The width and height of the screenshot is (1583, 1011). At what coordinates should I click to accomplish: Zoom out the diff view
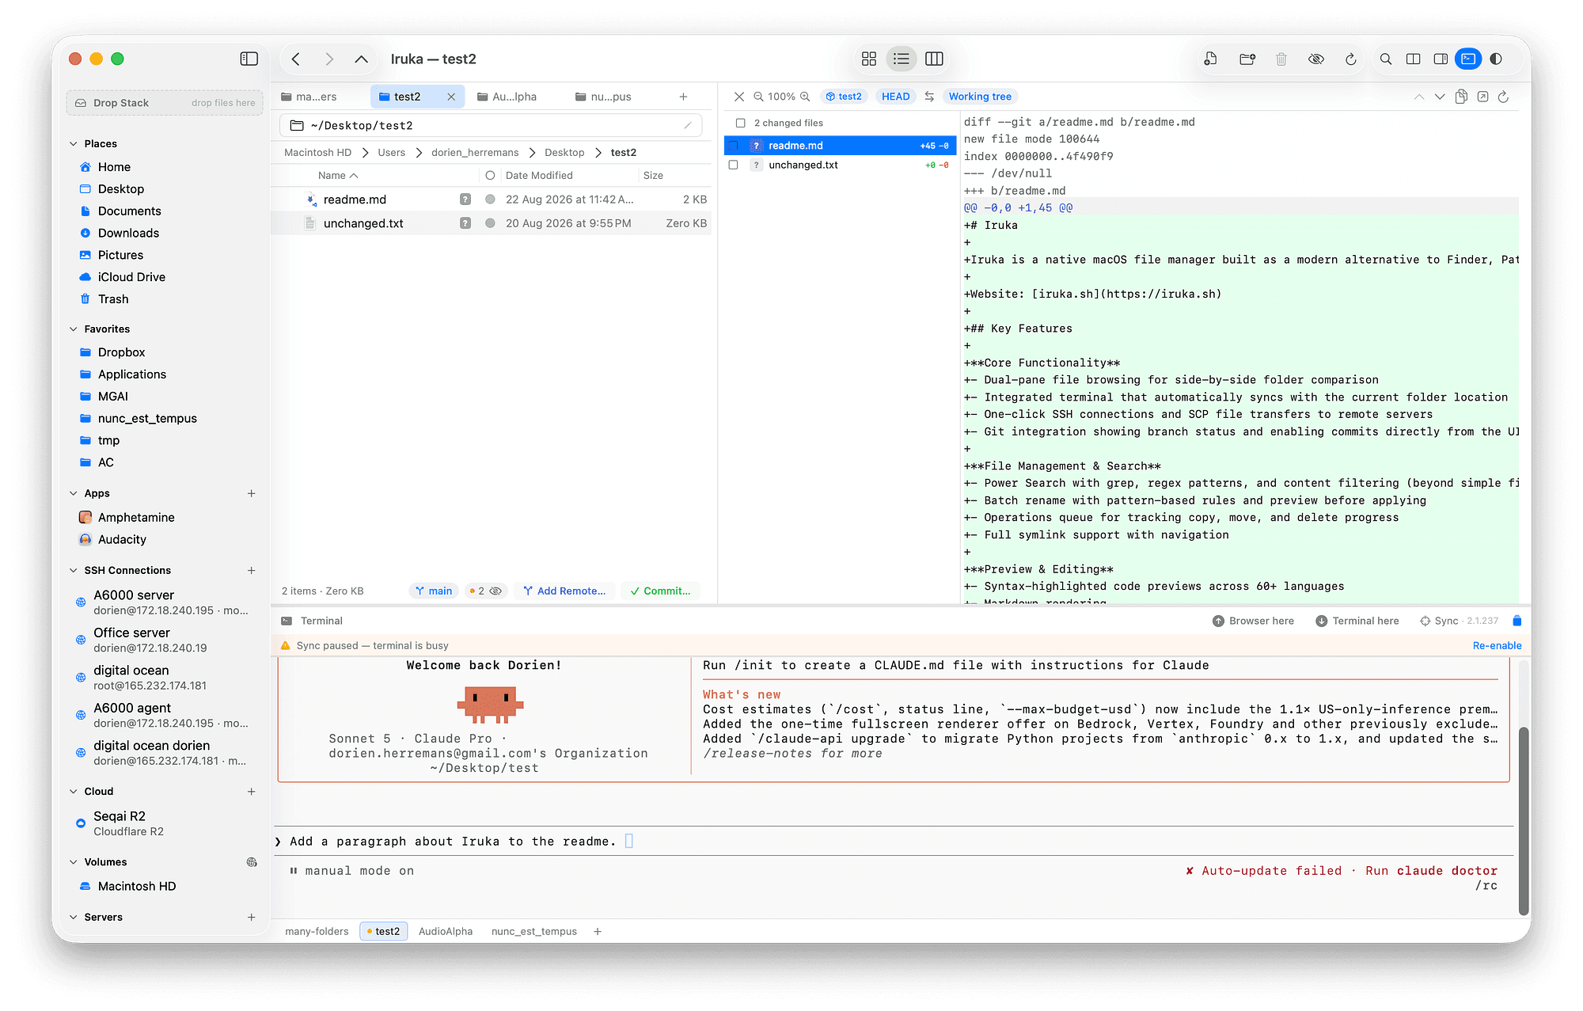(758, 97)
